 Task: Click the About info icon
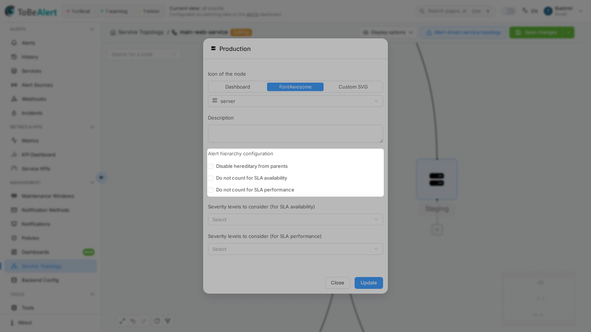pos(12,322)
